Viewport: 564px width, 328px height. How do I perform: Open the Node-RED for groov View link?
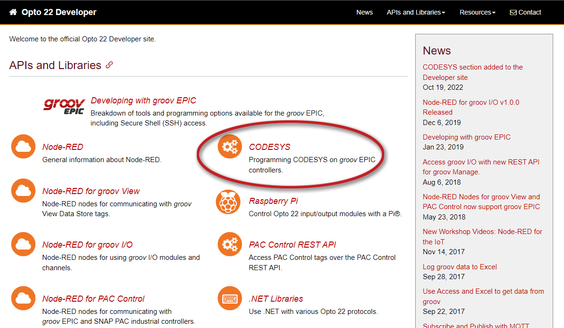click(91, 191)
